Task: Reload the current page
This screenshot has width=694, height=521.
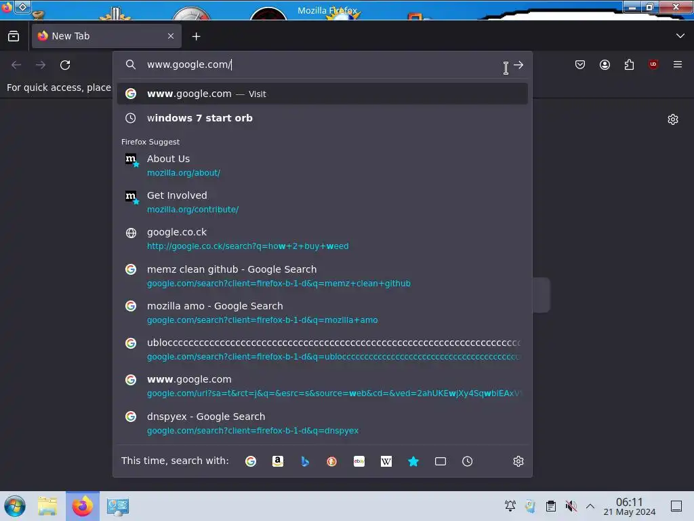Action: tap(65, 65)
